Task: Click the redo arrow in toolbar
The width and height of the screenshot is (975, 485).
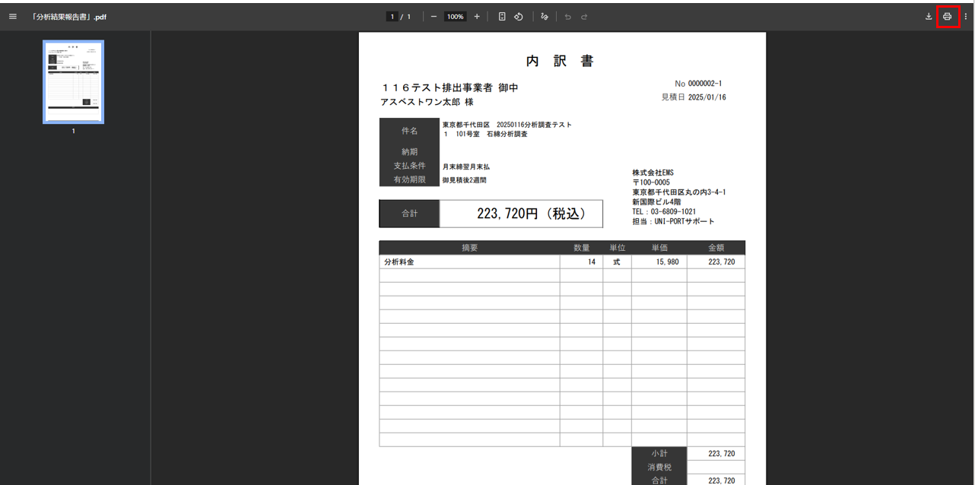Action: [x=584, y=17]
